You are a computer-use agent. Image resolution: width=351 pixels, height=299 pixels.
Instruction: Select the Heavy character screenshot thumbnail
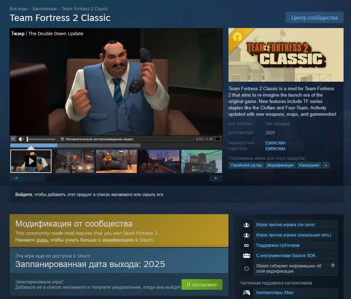pos(116,161)
